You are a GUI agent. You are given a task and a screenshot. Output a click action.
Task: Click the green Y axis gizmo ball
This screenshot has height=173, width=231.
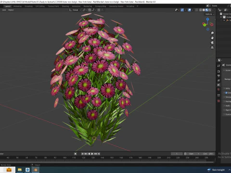pos(205,25)
